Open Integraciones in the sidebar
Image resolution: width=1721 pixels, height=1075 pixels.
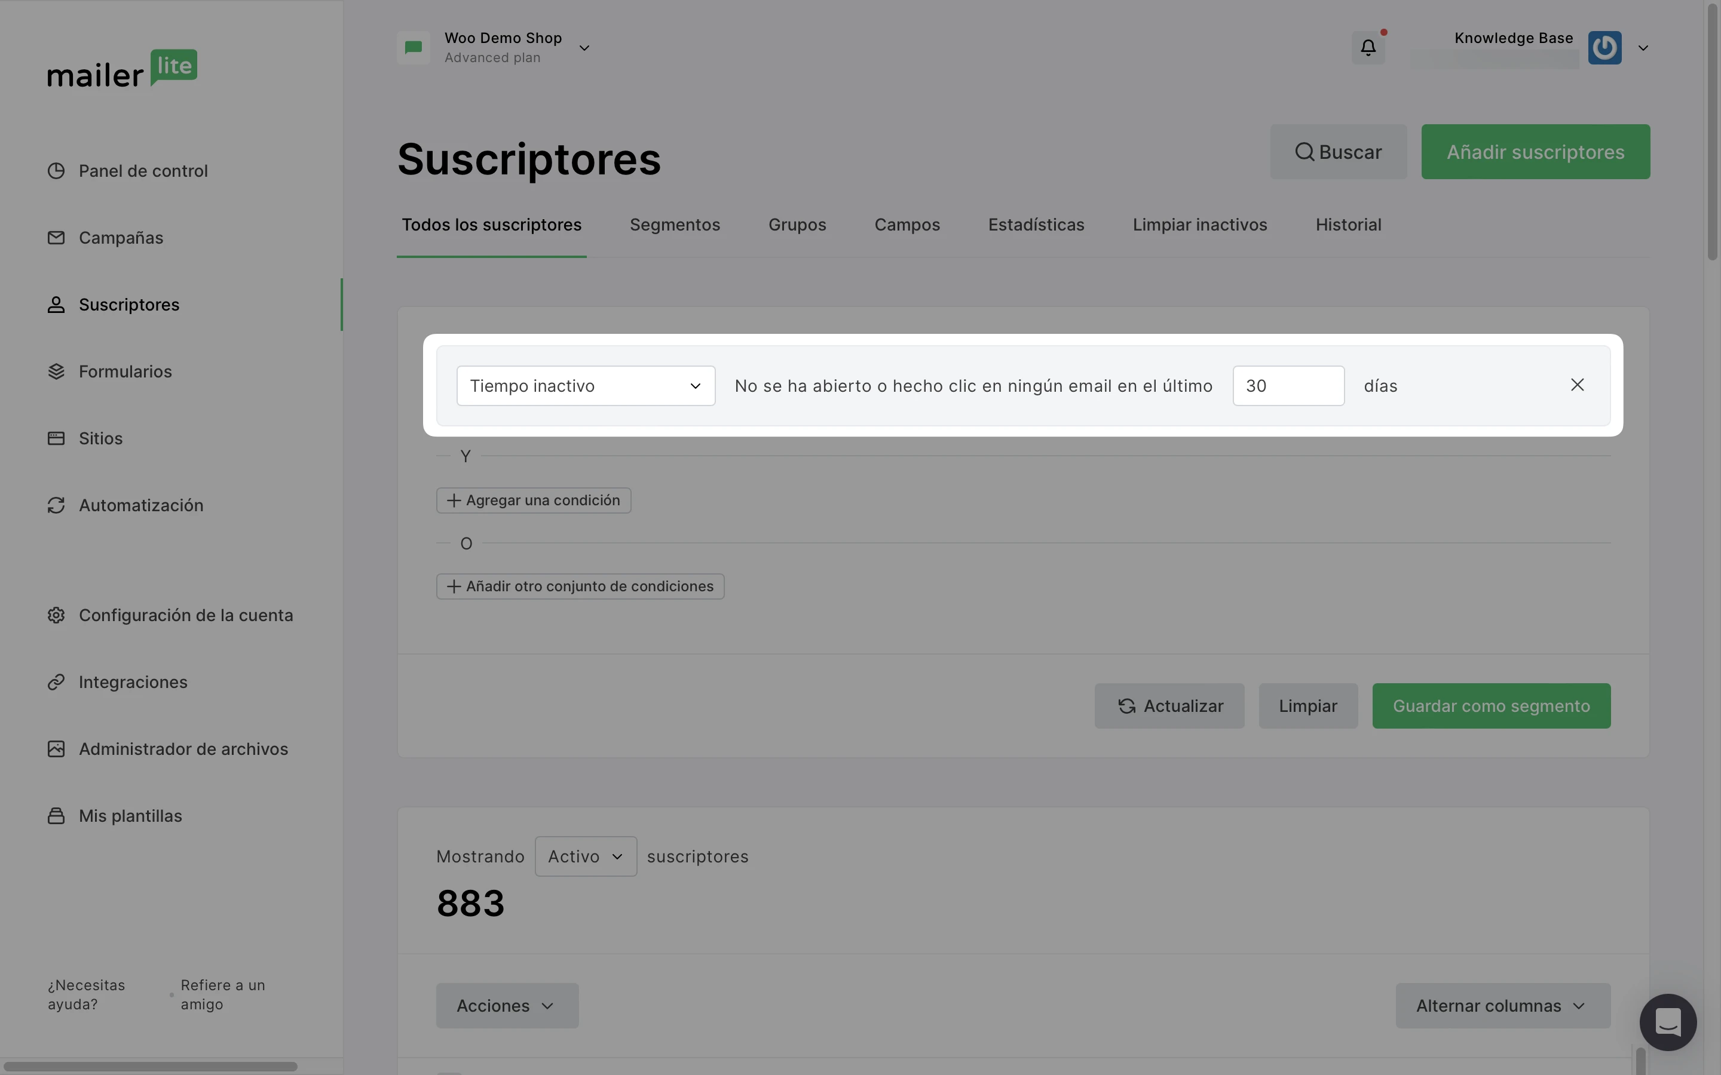pos(133,683)
